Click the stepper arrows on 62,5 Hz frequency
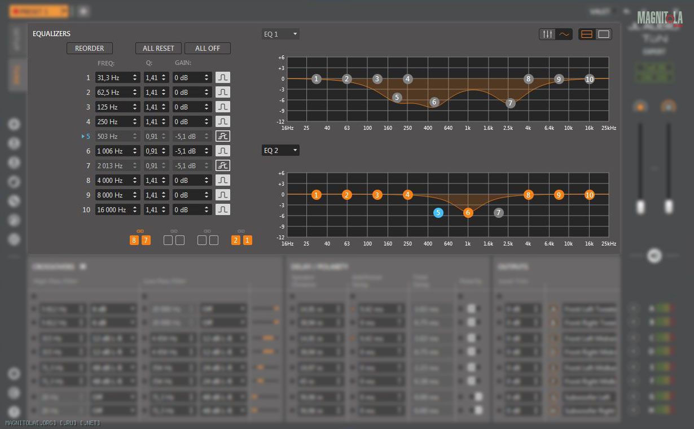This screenshot has width=694, height=429. [x=135, y=92]
